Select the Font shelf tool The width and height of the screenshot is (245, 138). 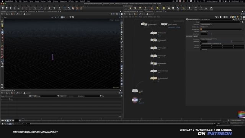coord(54,8)
